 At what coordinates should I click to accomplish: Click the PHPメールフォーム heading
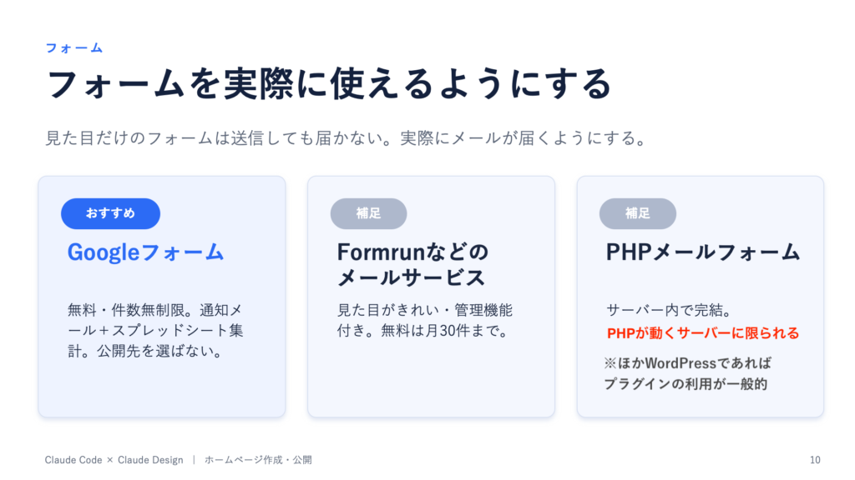tap(703, 252)
